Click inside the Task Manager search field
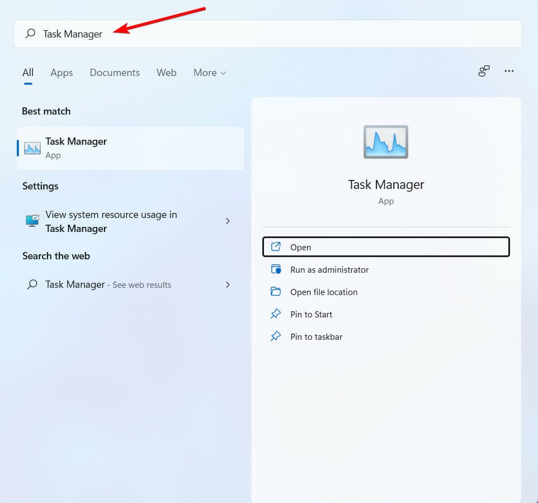 pyautogui.click(x=268, y=34)
